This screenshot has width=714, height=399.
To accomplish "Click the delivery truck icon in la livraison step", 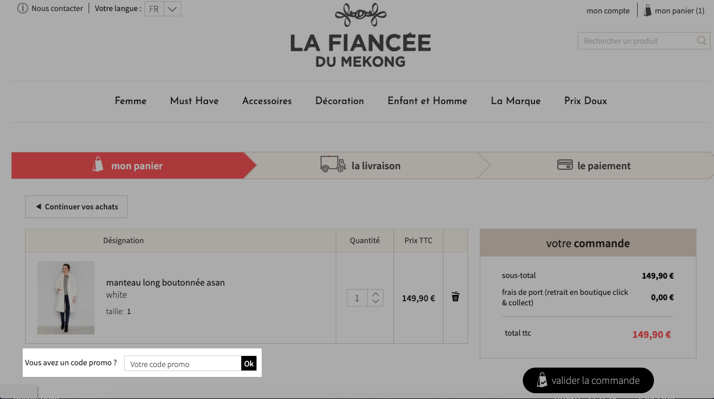I will [333, 164].
